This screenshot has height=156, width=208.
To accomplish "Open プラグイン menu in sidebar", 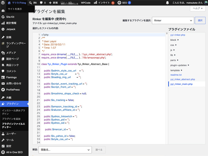I will point(14,104).
